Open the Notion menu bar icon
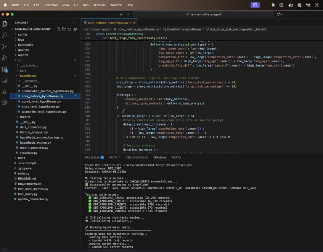 tap(281, 5)
